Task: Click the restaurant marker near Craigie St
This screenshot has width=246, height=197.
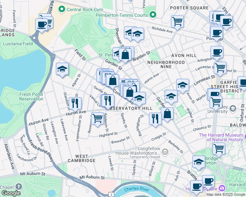Action: [x=155, y=118]
